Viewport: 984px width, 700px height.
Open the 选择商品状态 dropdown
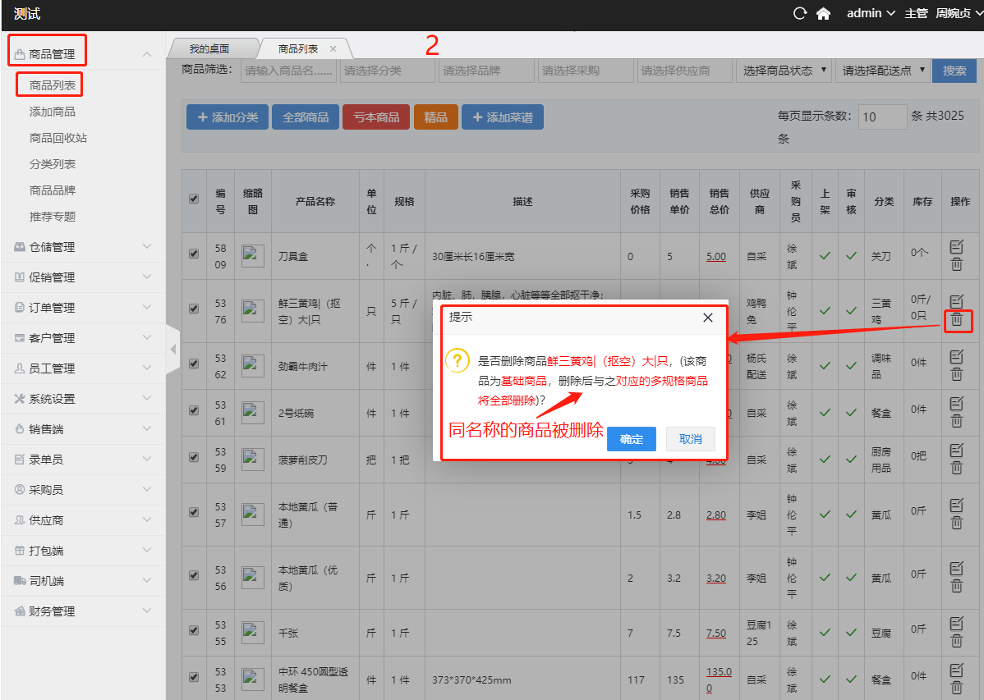click(784, 71)
